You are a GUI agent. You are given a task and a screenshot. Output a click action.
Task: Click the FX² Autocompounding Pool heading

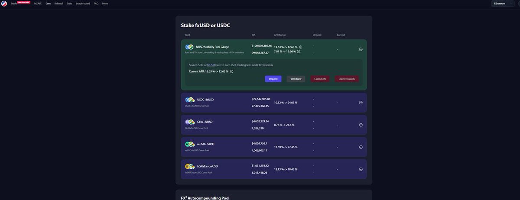(205, 198)
